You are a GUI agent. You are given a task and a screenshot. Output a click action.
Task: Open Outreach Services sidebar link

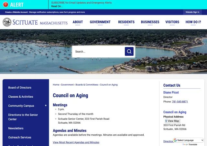[20, 137]
